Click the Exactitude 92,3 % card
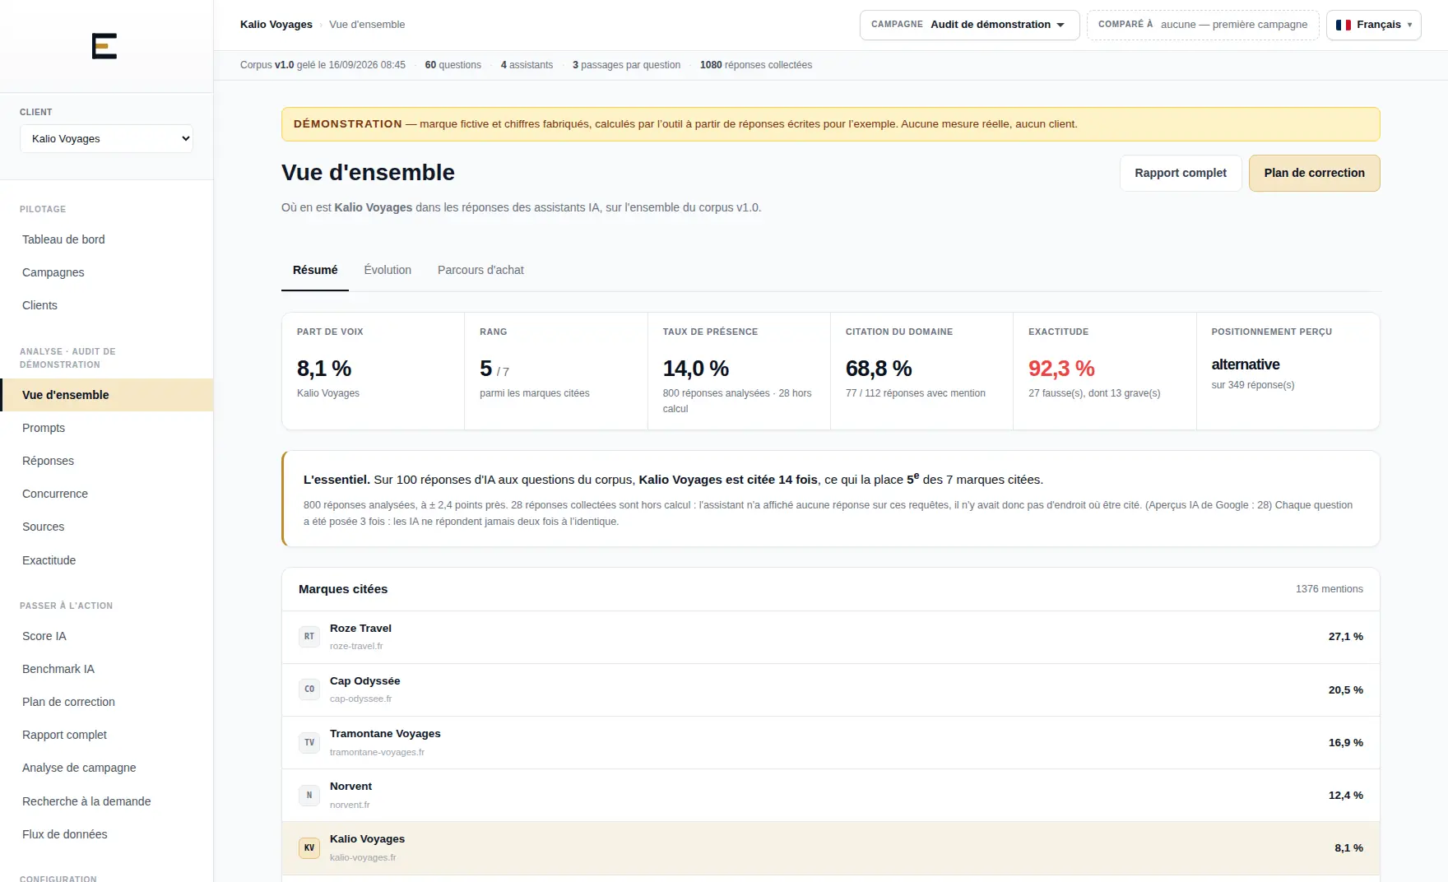This screenshot has width=1448, height=882. coord(1104,371)
